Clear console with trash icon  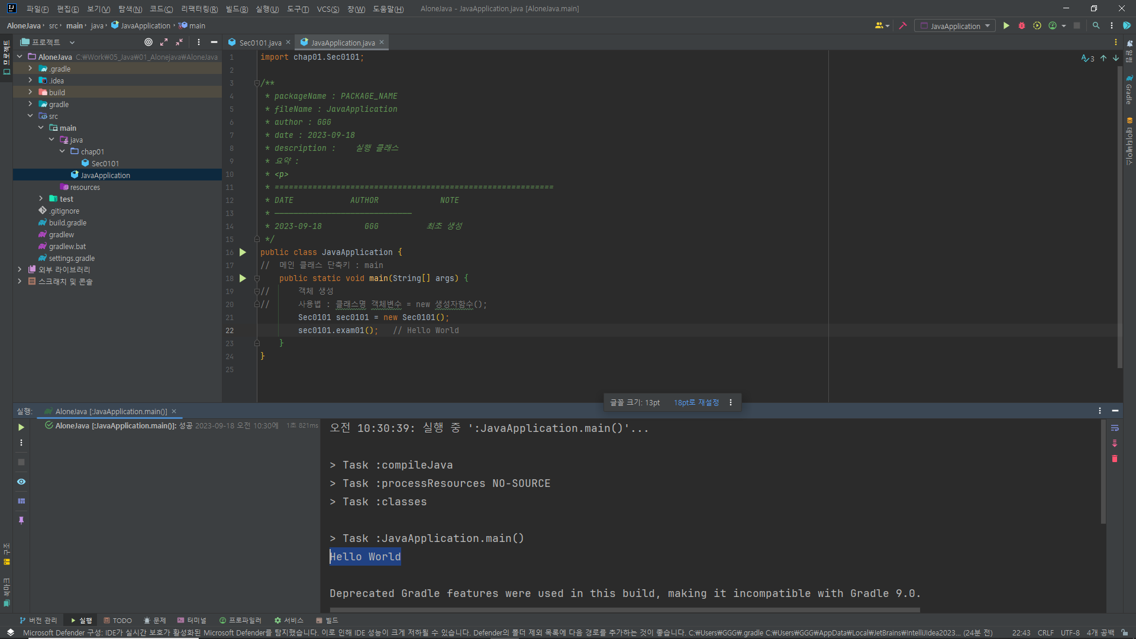coord(1115,459)
